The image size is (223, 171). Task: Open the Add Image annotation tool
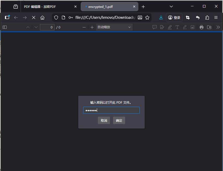192,27
